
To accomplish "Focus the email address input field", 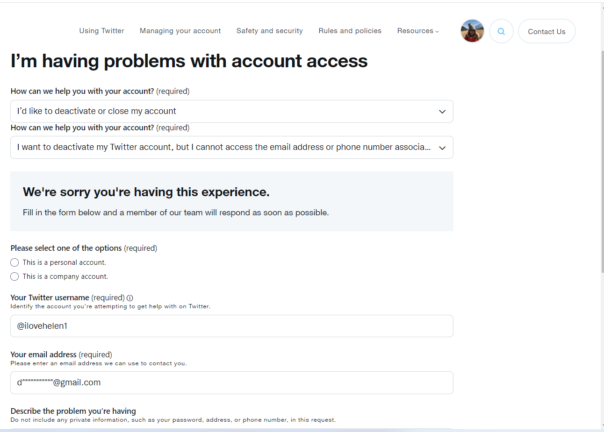I will pos(231,382).
